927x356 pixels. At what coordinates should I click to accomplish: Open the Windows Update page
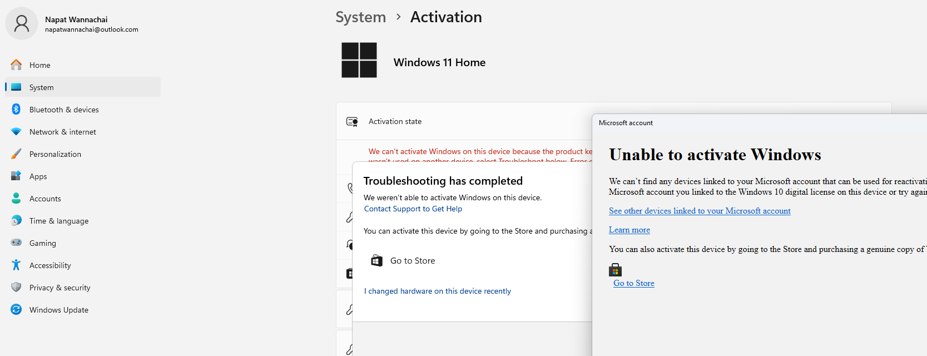coord(83,310)
